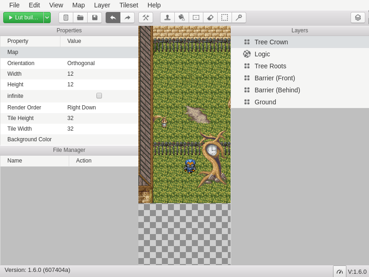Image resolution: width=369 pixels, height=277 pixels.
Task: Click the new file icon
Action: point(66,18)
